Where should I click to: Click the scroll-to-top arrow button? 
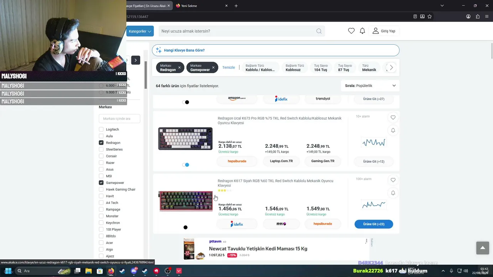483,248
